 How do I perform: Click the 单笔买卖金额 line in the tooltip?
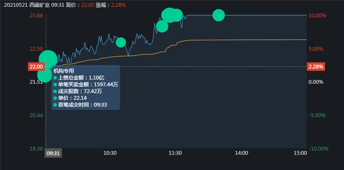pyautogui.click(x=88, y=85)
